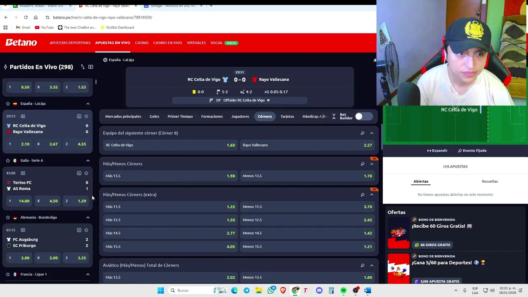
Task: Click the sort arrows beside Partidos En Vivo
Action: pyautogui.click(x=82, y=67)
